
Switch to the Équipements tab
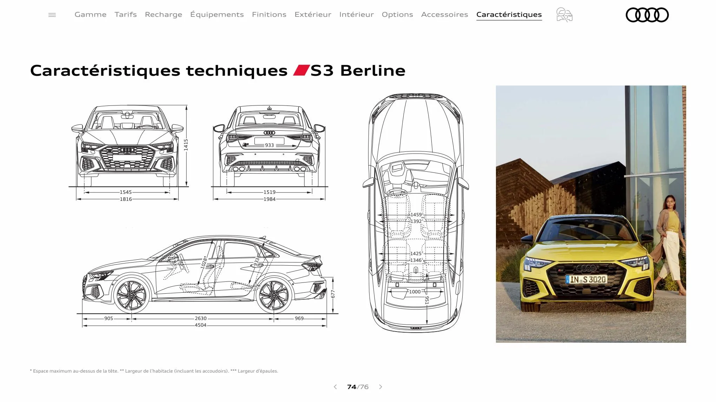(217, 15)
